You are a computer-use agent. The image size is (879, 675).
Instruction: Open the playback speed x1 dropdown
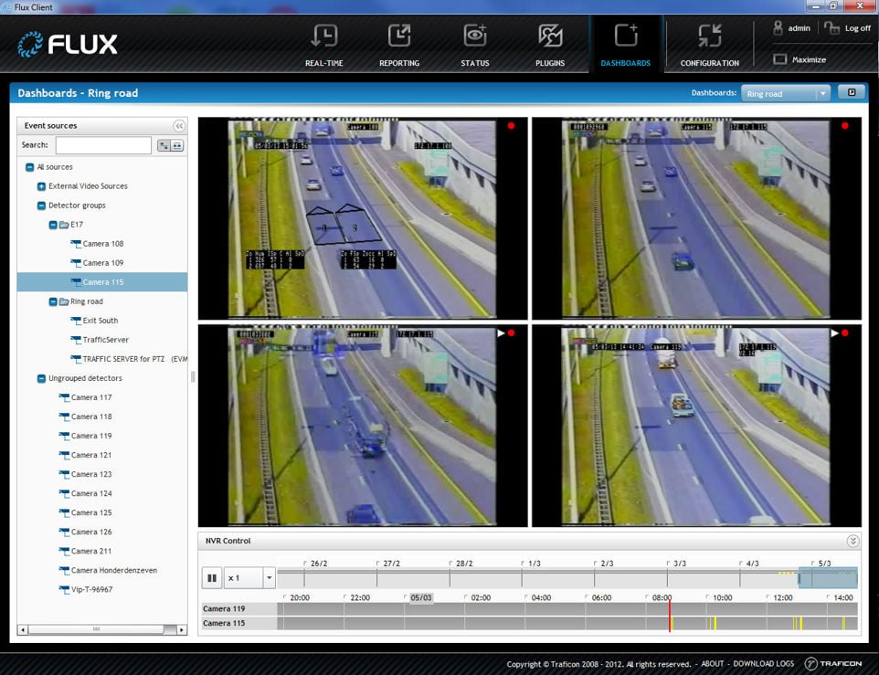coord(268,578)
